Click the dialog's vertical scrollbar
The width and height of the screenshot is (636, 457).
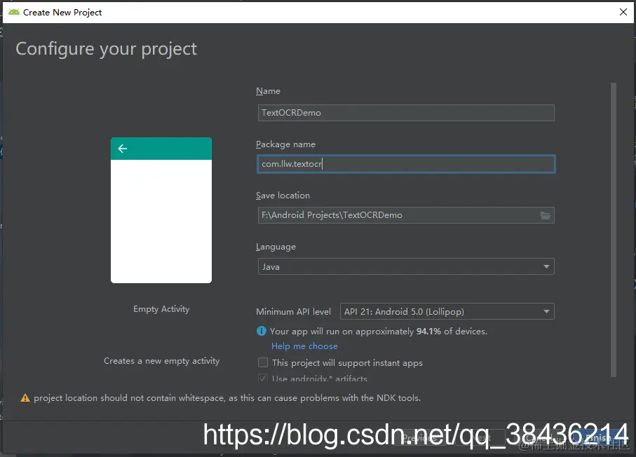pos(614,230)
